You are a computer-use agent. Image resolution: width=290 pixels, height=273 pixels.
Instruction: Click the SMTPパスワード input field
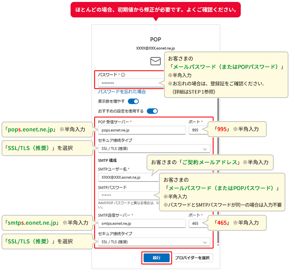coord(128,196)
